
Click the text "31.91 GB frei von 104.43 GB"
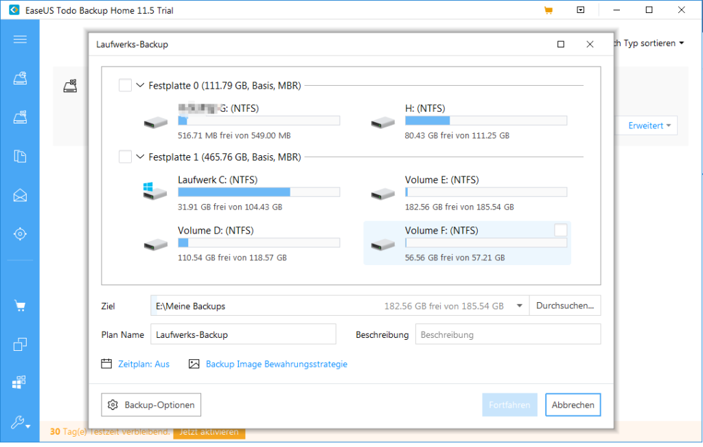[x=230, y=207]
